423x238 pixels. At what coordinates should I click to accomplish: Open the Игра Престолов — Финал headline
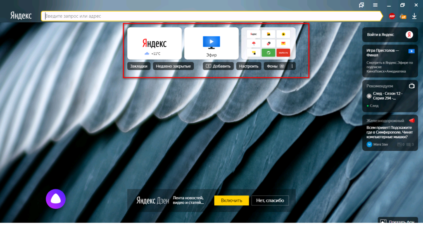click(x=383, y=52)
